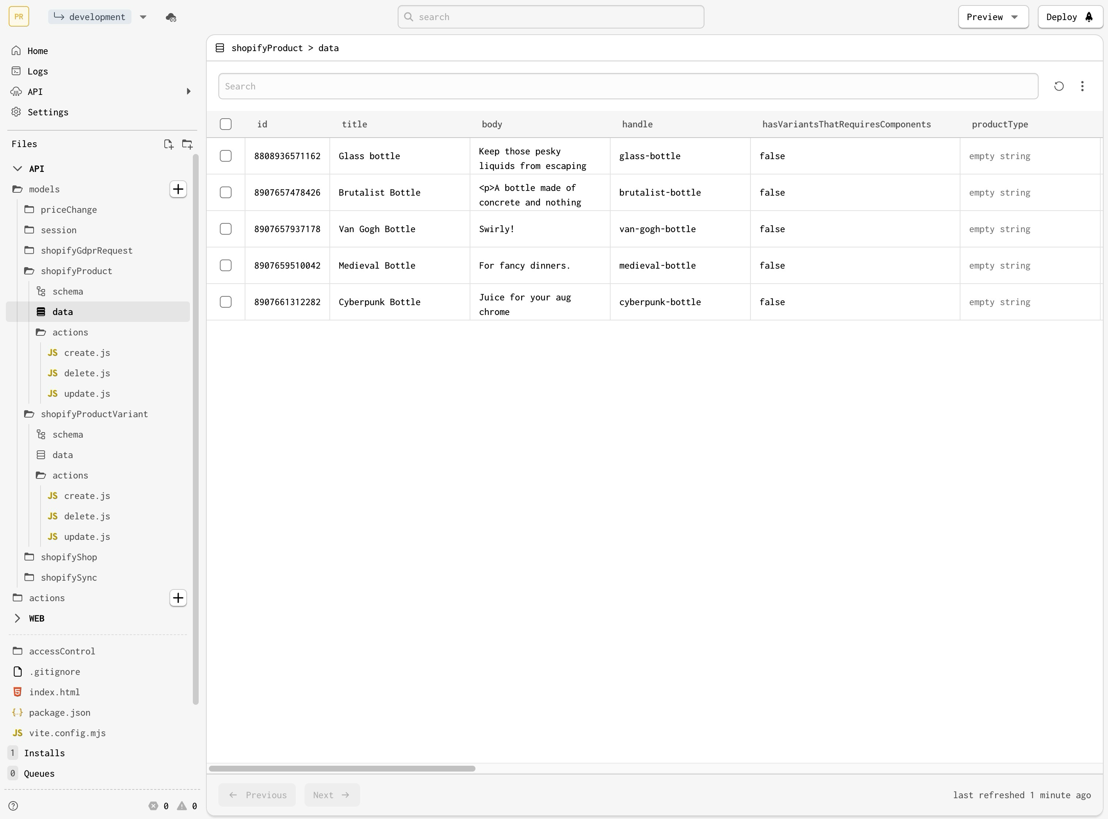Open Logs in the sidebar
The height and width of the screenshot is (819, 1108).
[x=38, y=72]
